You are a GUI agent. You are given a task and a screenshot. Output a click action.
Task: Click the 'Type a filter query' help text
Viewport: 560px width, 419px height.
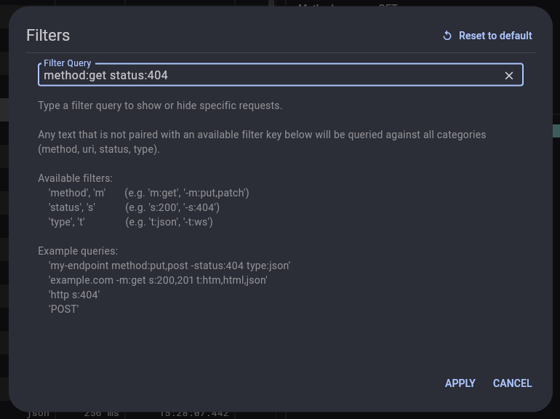[160, 105]
